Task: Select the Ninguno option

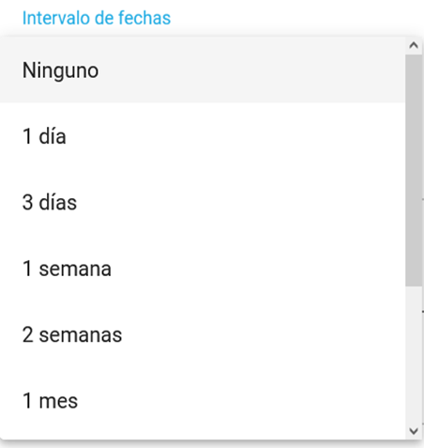Action: (x=203, y=70)
